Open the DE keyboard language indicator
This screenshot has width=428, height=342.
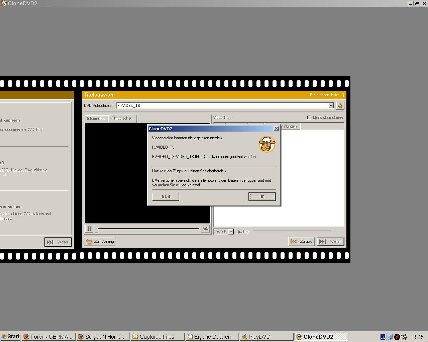coord(383,337)
